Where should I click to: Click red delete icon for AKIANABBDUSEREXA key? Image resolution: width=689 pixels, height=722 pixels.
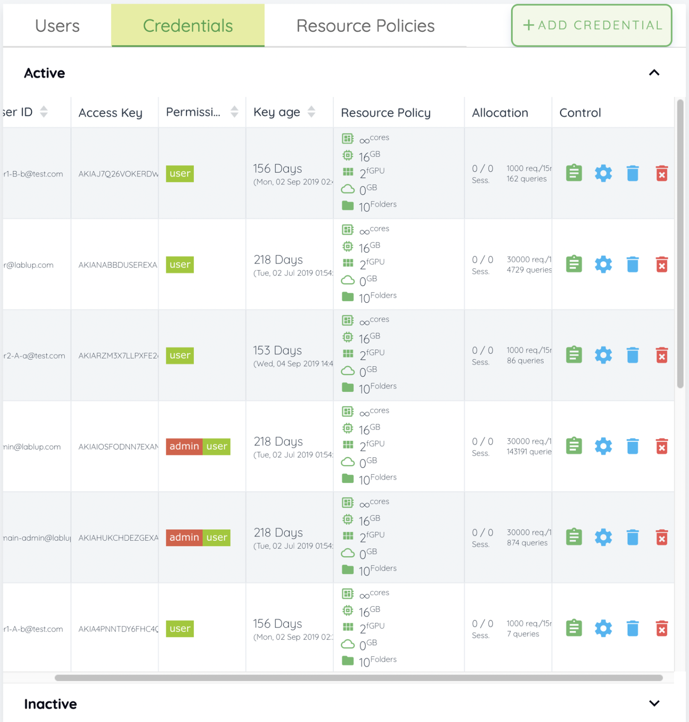[x=662, y=264]
